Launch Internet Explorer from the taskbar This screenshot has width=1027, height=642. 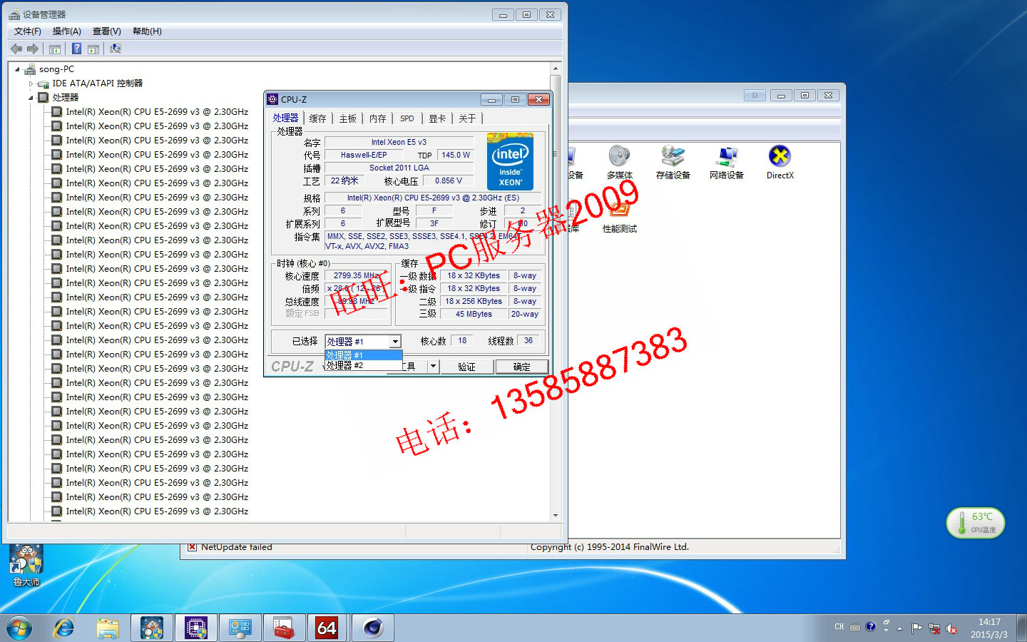[x=64, y=628]
